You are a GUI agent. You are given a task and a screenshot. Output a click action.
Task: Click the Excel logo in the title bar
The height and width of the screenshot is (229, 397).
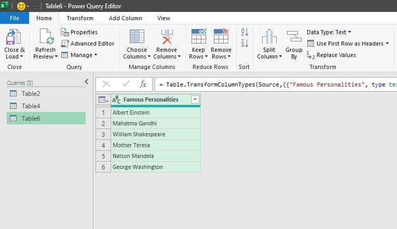click(4, 6)
